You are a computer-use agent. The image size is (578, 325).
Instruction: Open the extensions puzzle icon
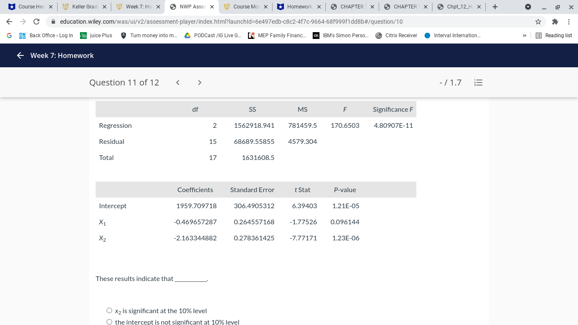[x=555, y=22]
